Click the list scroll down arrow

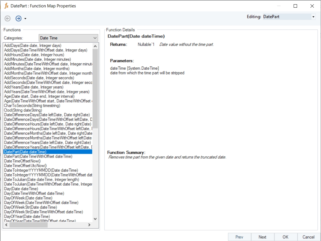[95, 219]
